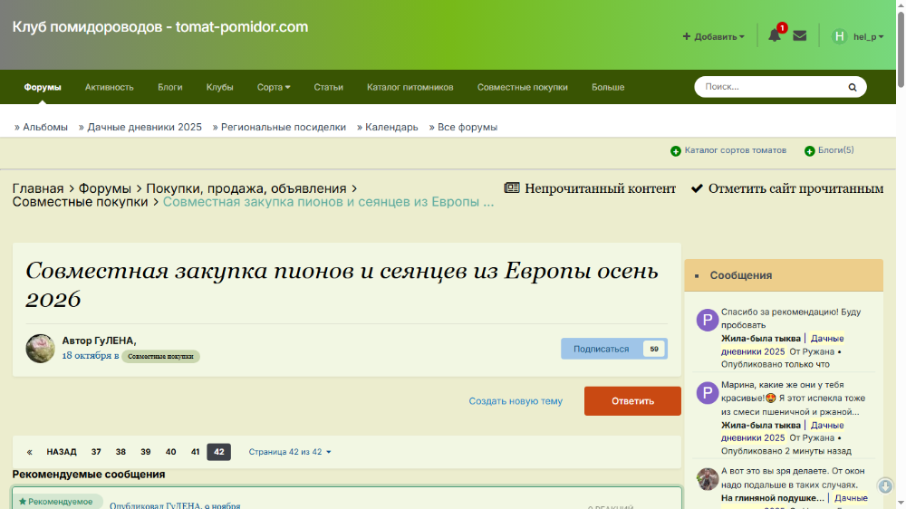Click the green plus icon by Блоги(5)
This screenshot has height=509, width=906.
click(809, 151)
